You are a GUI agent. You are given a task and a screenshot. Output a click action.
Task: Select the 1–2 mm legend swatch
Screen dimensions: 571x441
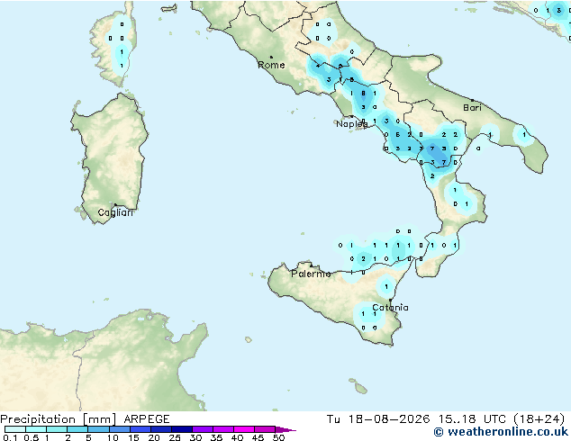57,429
